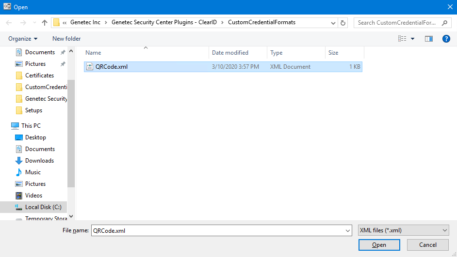Open previous locations address dropdown
The height and width of the screenshot is (257, 457).
tap(333, 23)
